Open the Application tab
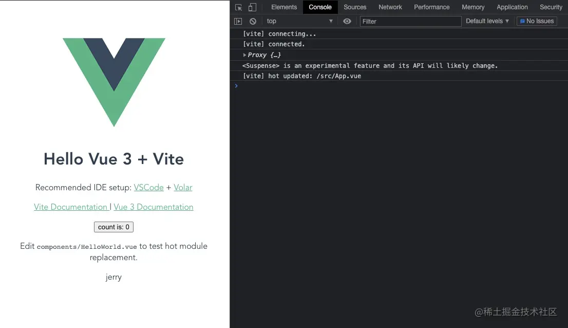 click(x=512, y=7)
